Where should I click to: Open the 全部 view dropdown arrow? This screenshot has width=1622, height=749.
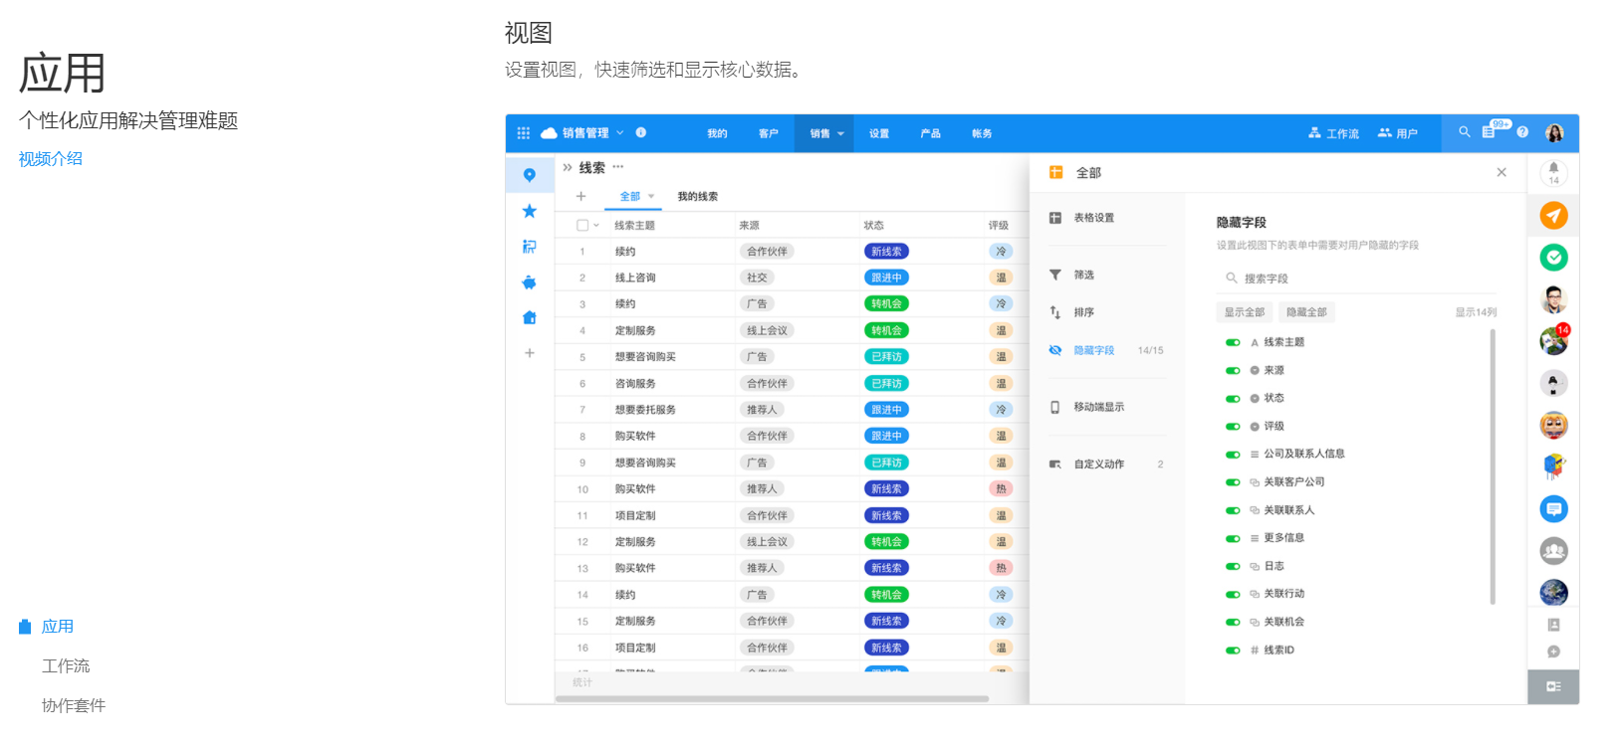(651, 196)
